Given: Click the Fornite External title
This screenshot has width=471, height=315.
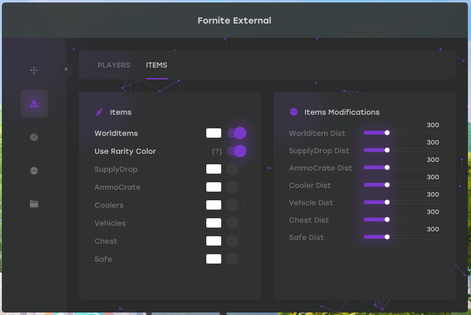Looking at the screenshot, I should (x=234, y=20).
